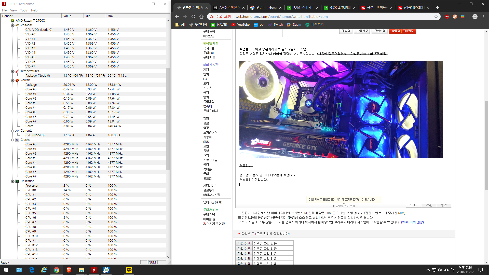The image size is (489, 275).
Task: Click the first 파일 선택 button
Action: click(244, 243)
